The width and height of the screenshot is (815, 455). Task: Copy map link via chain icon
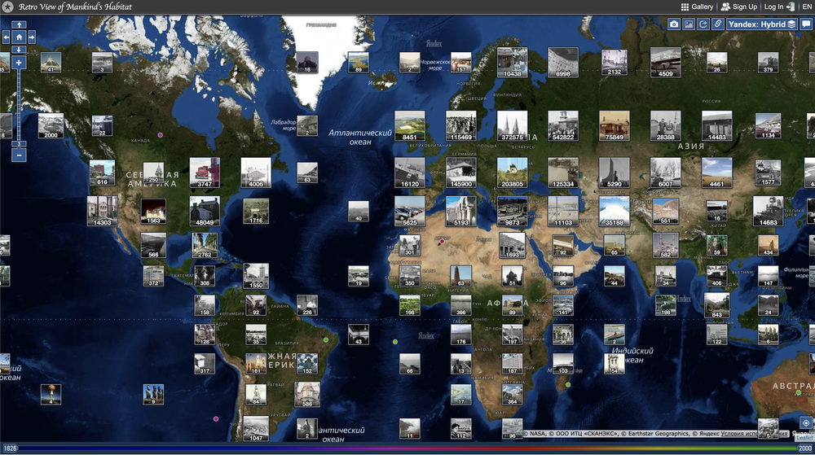coord(717,24)
